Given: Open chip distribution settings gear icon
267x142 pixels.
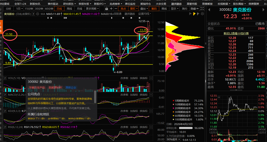Looking at the screenshot, I should point(202,14).
